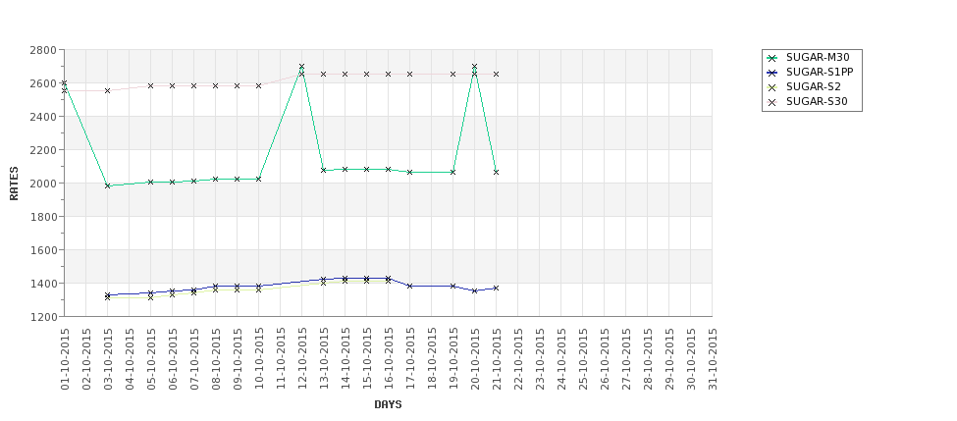Click the 19-10-2015 date label

(x=453, y=359)
